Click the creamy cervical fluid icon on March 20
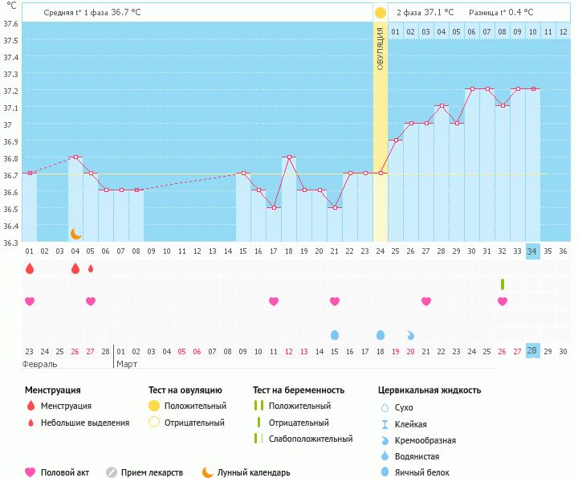This screenshot has width=578, height=478. click(411, 334)
